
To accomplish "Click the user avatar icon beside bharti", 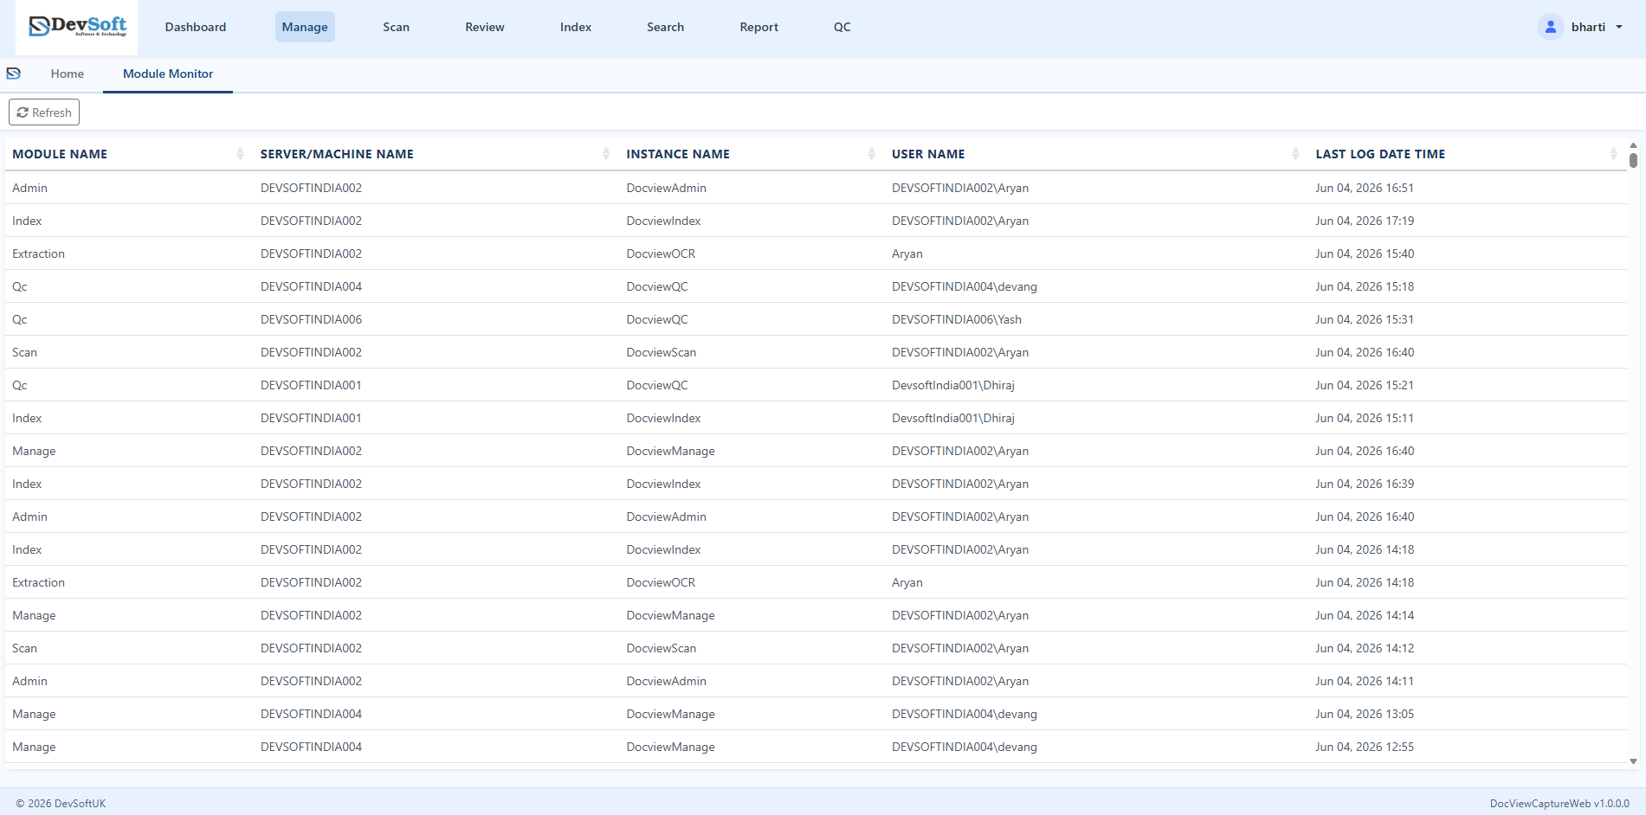I will [x=1551, y=27].
